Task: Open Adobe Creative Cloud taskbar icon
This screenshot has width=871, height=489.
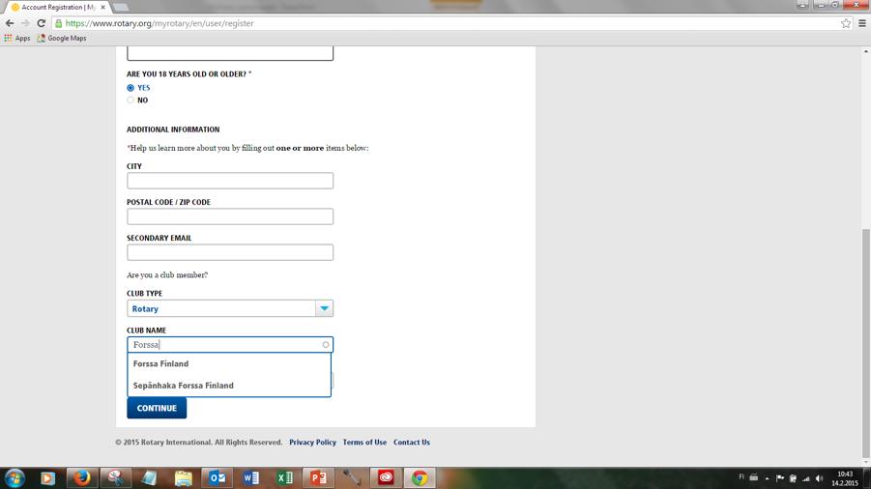Action: coord(386,478)
